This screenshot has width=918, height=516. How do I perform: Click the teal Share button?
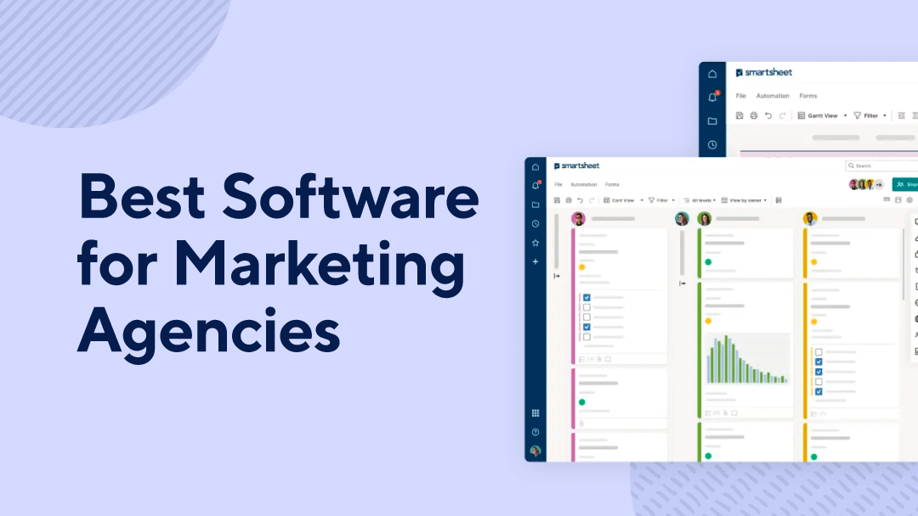coord(905,185)
